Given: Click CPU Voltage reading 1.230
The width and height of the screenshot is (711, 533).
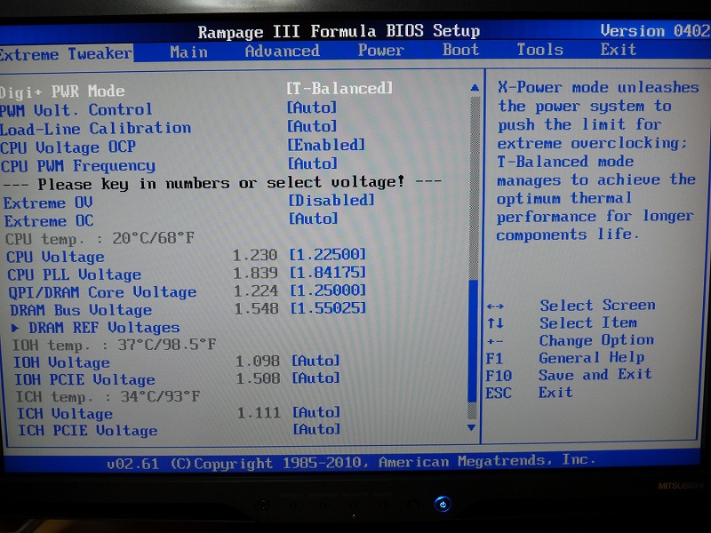Looking at the screenshot, I should pyautogui.click(x=255, y=255).
